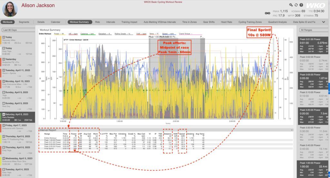Select the Peak 1:00:00 Power range
This screenshot has height=178, width=330.
(x=313, y=169)
